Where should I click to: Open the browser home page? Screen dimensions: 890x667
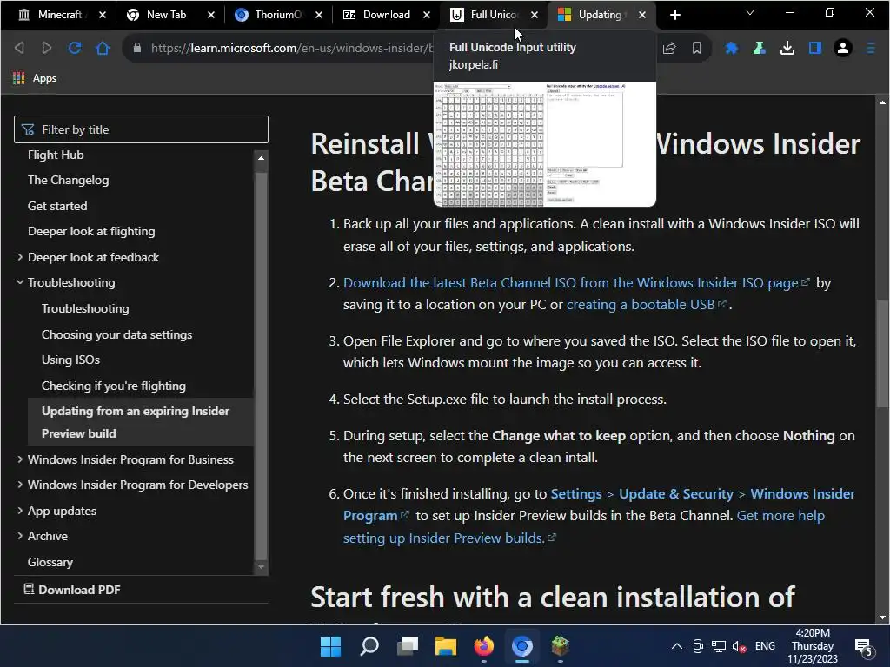point(103,49)
